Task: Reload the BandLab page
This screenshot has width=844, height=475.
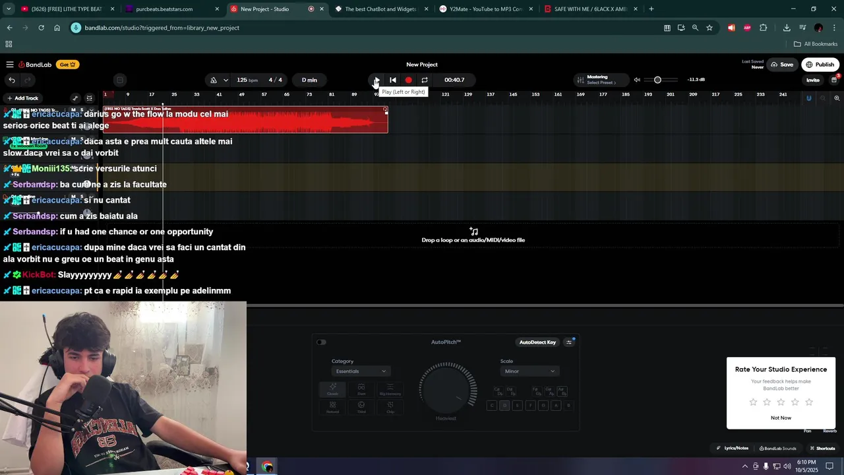Action: pos(41,28)
